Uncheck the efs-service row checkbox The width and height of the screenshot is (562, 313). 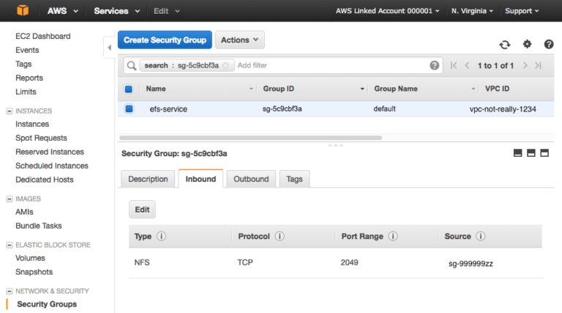click(x=129, y=108)
